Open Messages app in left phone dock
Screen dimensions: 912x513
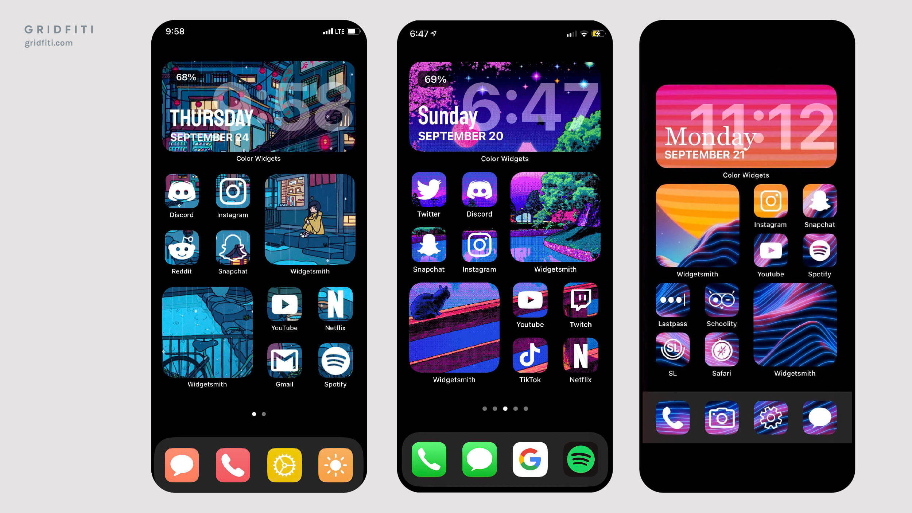pyautogui.click(x=182, y=464)
